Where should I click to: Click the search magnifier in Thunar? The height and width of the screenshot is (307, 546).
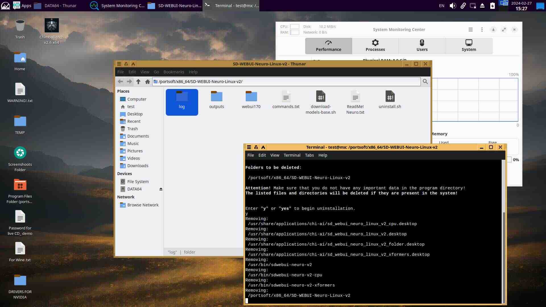[425, 82]
